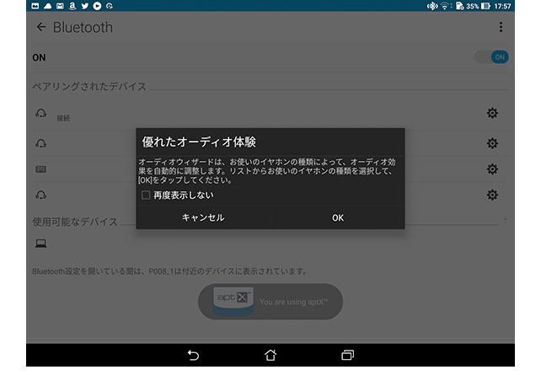Tap the vibrate mode status icon
541x375 pixels.
(x=432, y=6)
